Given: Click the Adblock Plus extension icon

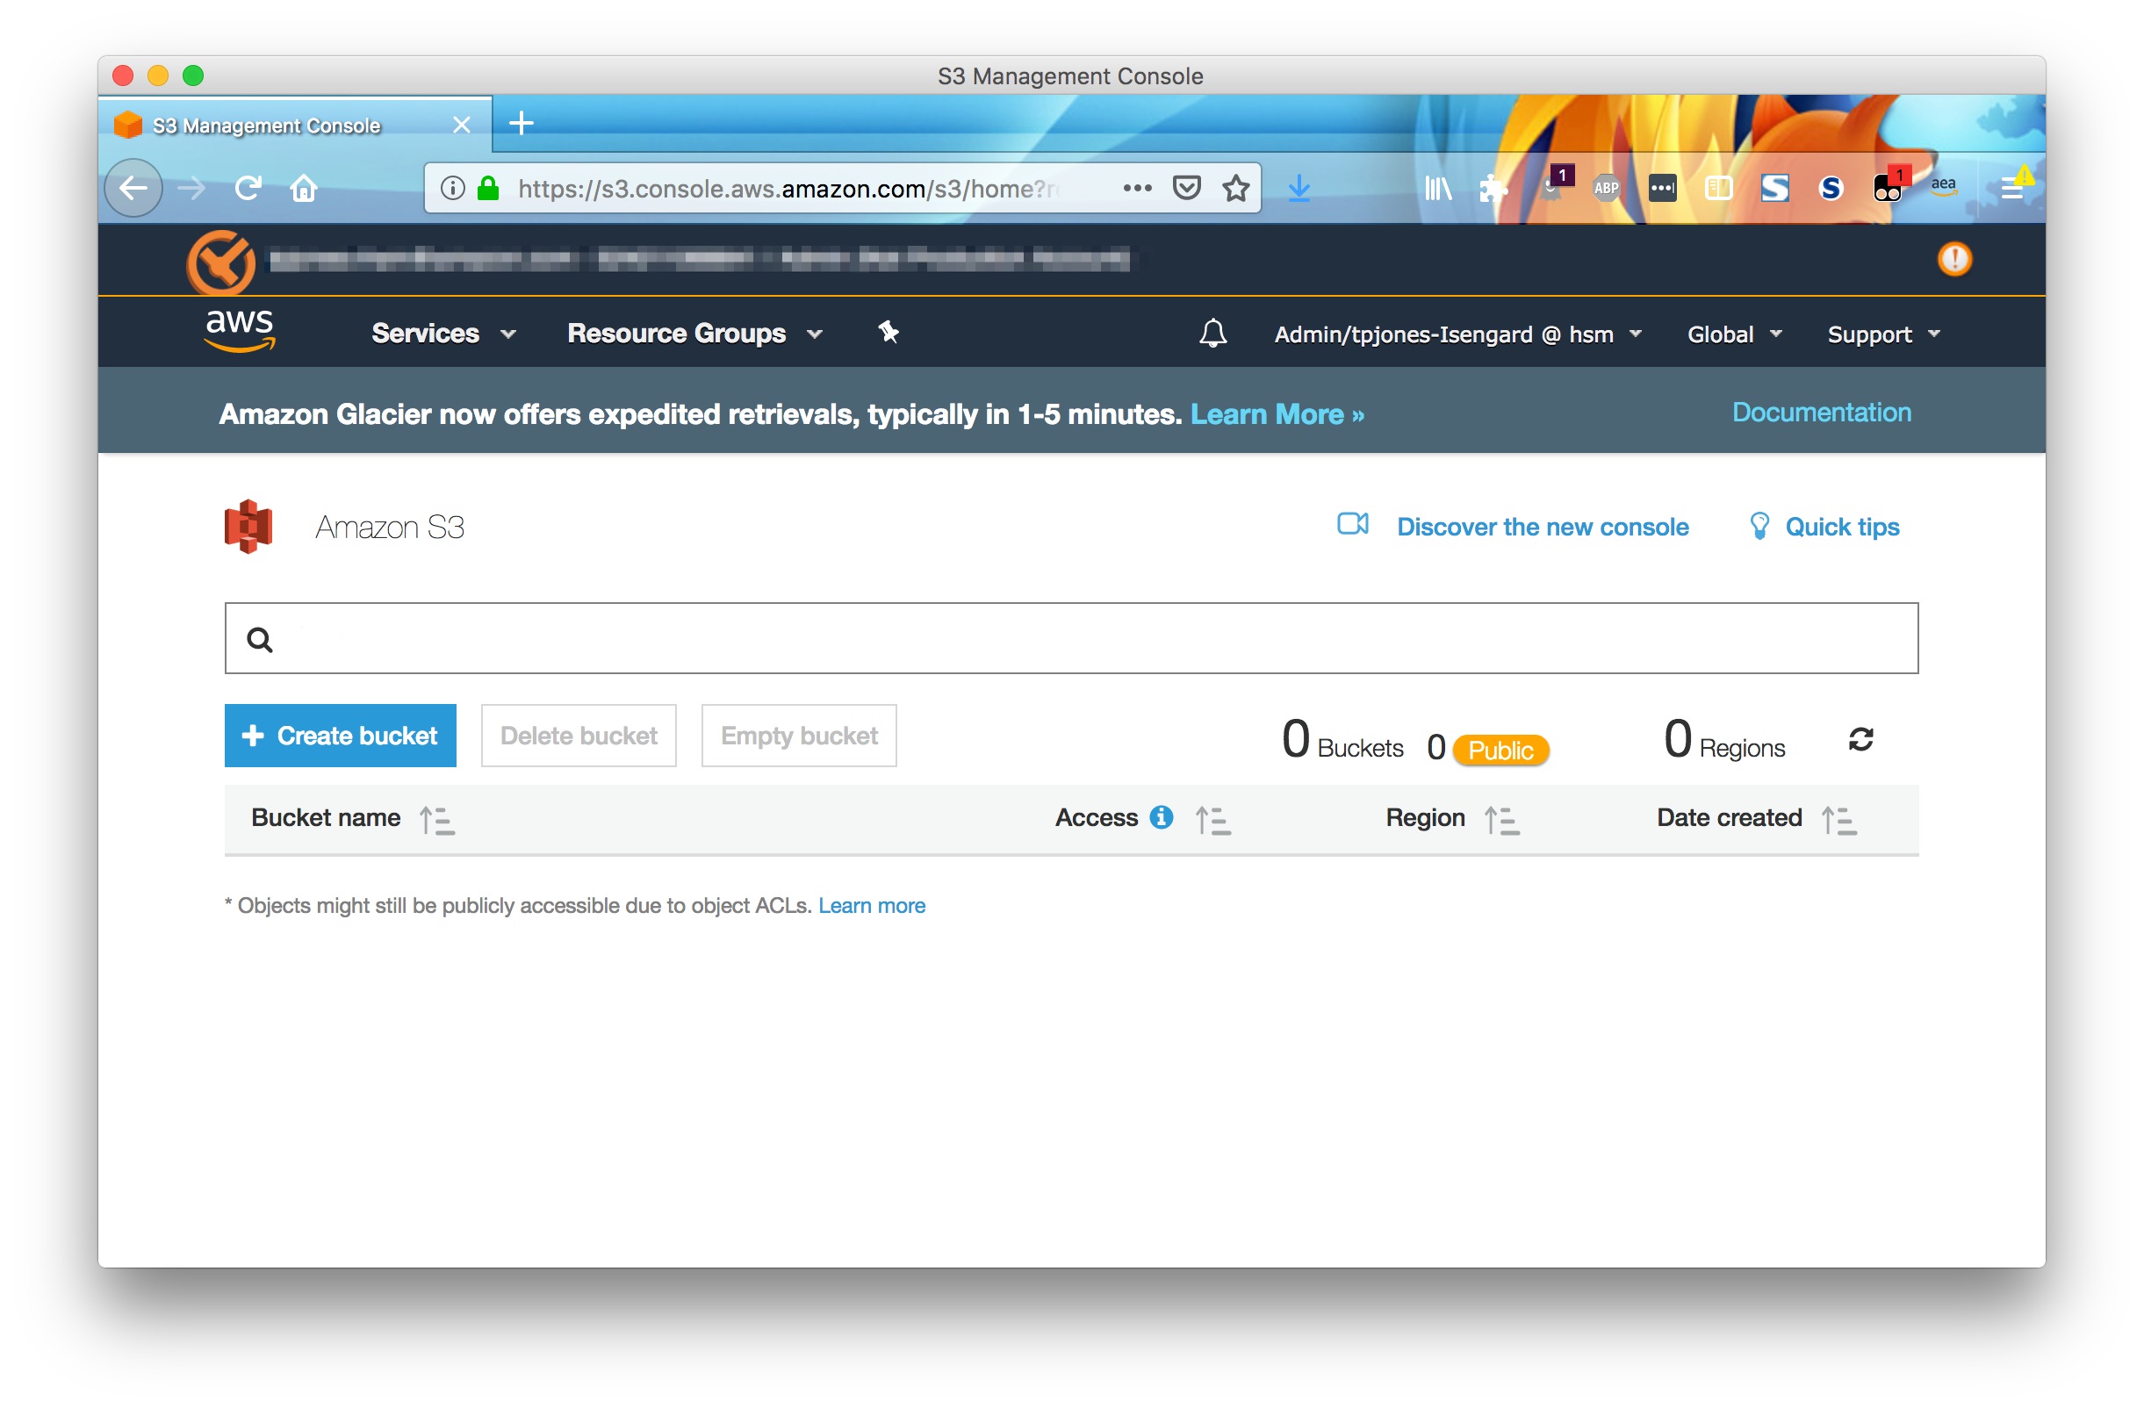Looking at the screenshot, I should point(1606,188).
